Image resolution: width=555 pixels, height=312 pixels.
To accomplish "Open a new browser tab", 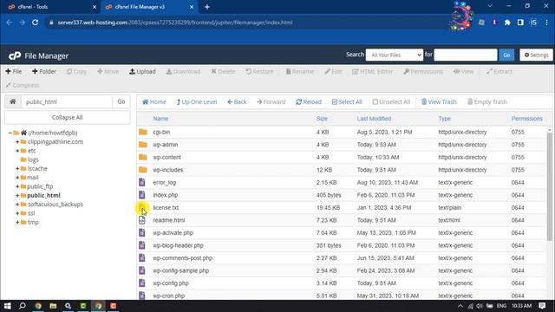I will coord(207,7).
